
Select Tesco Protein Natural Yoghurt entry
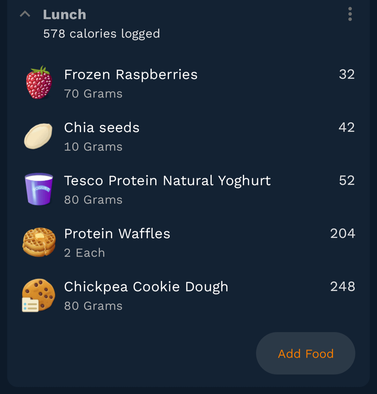click(167, 181)
